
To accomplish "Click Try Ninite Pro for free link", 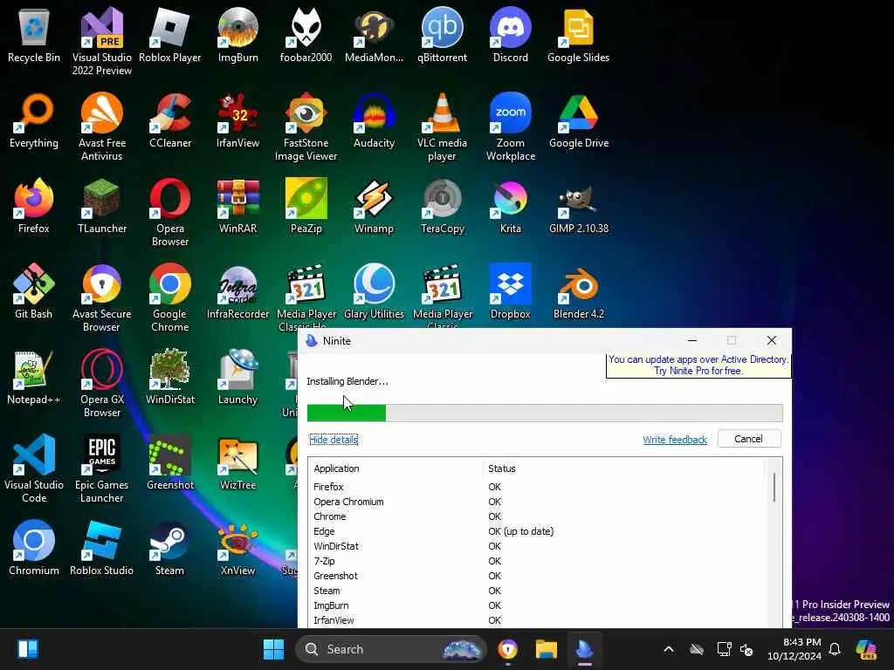I will point(698,370).
